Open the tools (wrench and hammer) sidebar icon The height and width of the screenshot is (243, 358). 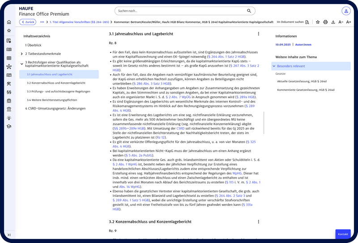[9, 83]
